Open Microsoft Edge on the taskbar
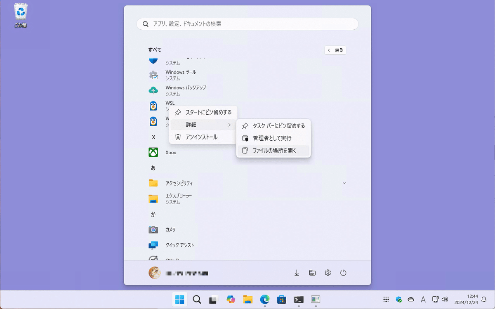This screenshot has width=495, height=309. coord(264,300)
